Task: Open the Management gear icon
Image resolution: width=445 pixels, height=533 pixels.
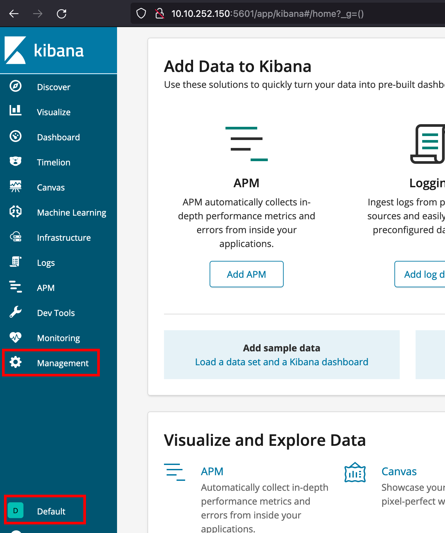Action: 16,362
